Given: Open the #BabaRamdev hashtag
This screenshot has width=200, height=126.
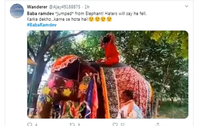Looking at the screenshot, I should tap(42, 25).
